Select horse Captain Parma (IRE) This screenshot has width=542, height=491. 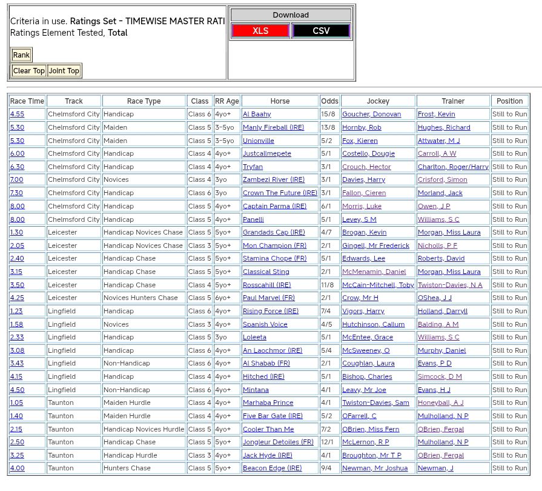click(274, 206)
